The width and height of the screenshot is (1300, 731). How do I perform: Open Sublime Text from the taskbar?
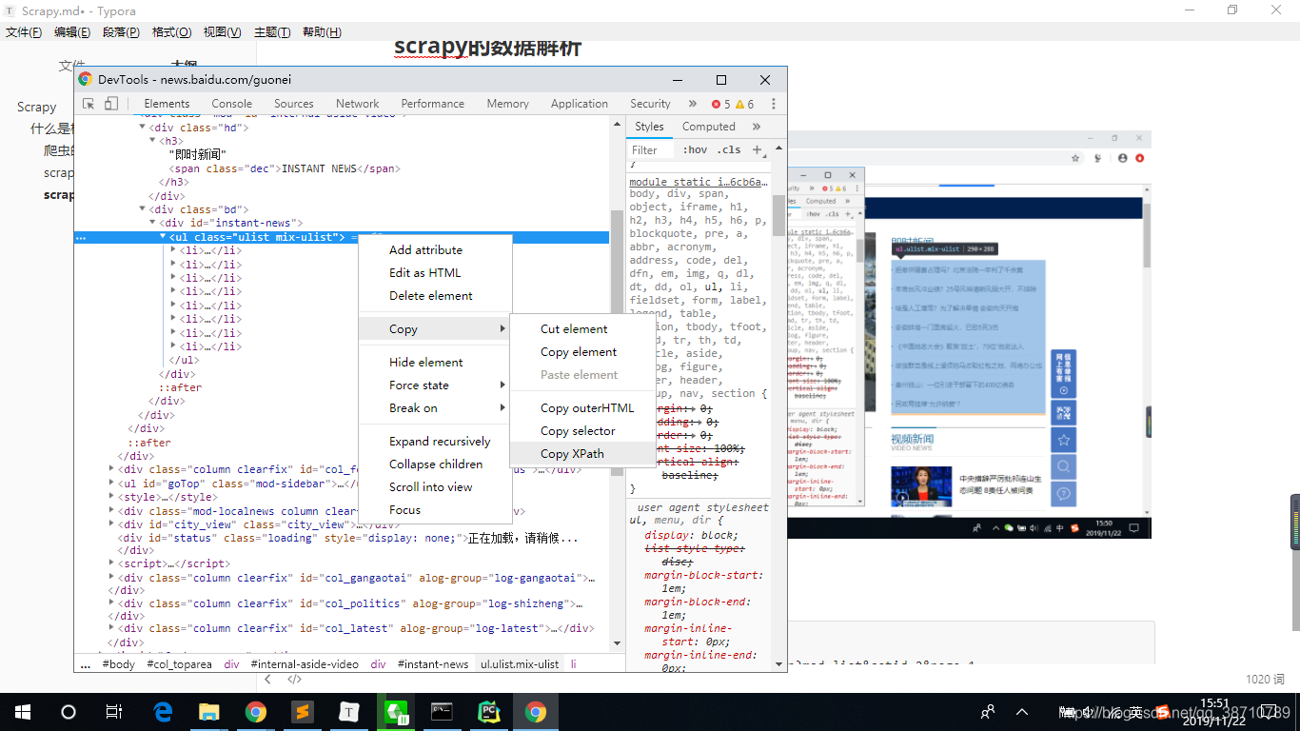(303, 712)
